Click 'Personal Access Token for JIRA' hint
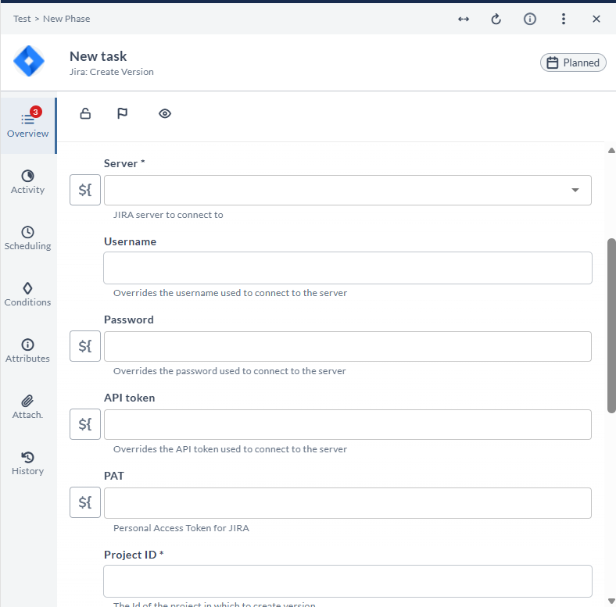 pos(181,528)
